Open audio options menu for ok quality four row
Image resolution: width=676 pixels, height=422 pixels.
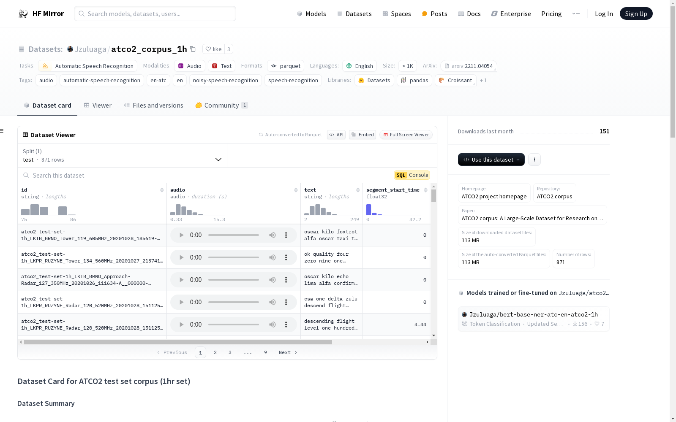(x=286, y=257)
